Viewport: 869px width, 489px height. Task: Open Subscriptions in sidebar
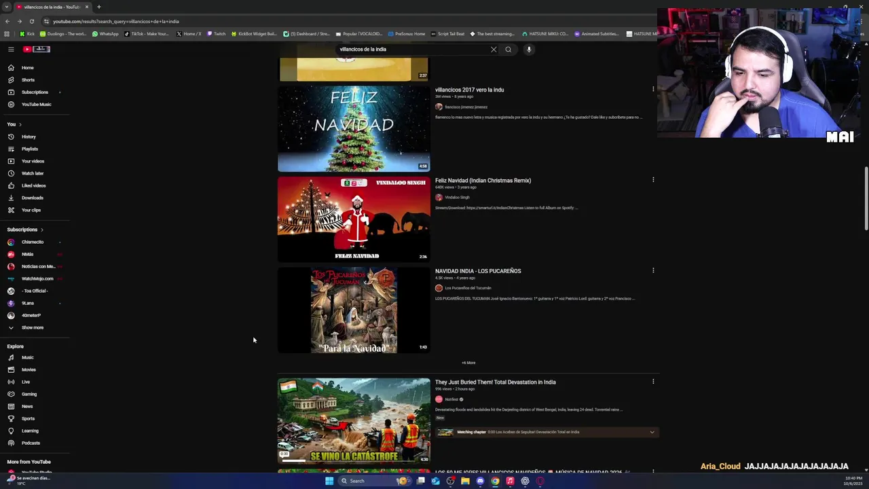click(x=34, y=92)
